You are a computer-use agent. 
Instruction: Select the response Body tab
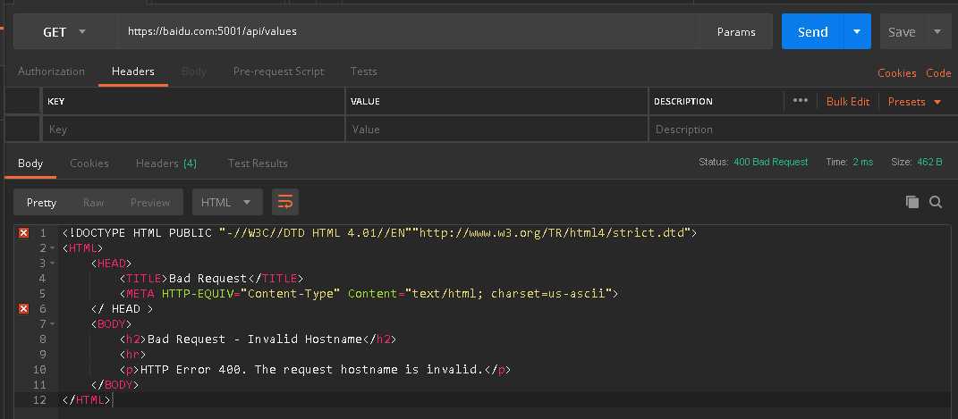30,163
